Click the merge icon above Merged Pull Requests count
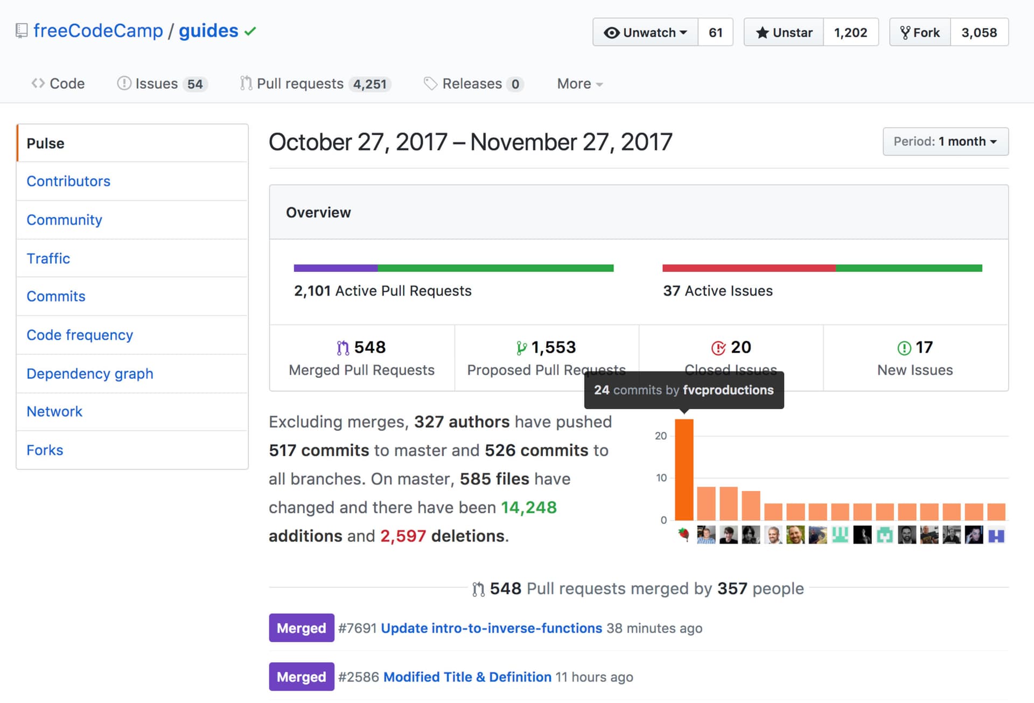The width and height of the screenshot is (1034, 703). click(x=343, y=347)
